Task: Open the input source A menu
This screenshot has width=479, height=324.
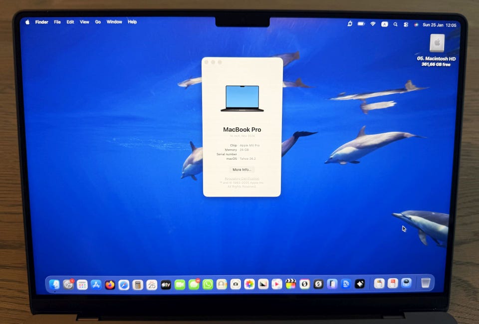Action: coord(384,24)
